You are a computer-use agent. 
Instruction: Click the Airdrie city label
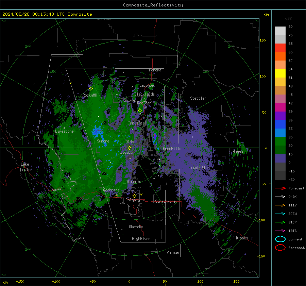point(134,182)
